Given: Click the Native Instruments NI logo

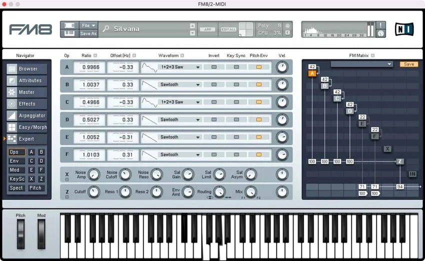Looking at the screenshot, I should point(404,29).
